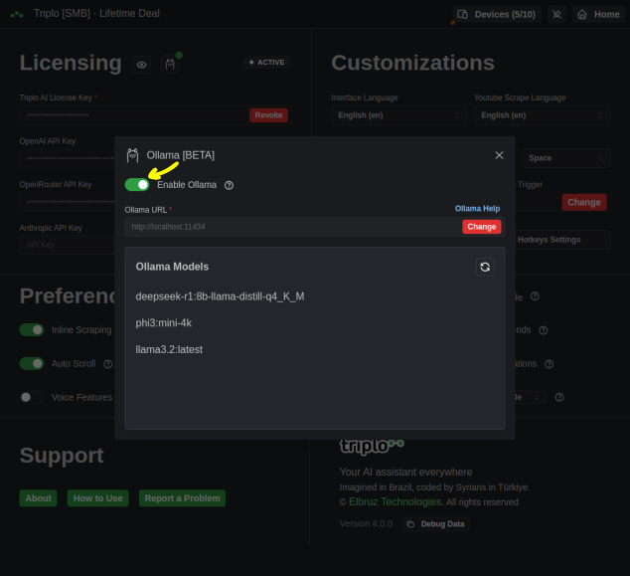Click the Devices monitor icon
The height and width of the screenshot is (576, 630).
pos(462,15)
